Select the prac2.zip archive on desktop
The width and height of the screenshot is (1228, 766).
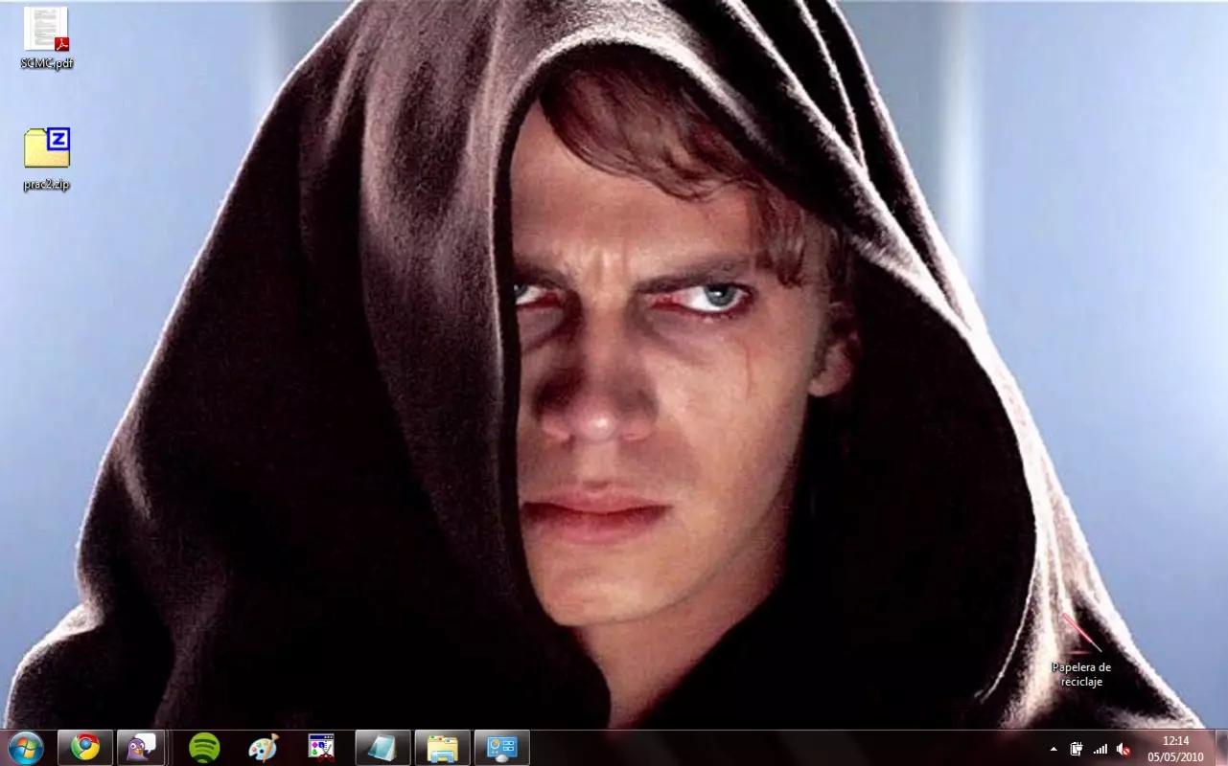click(x=47, y=158)
